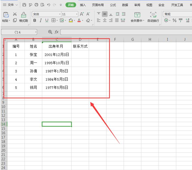192x170 pixels.
Task: Open the 开发工具 tab
Action: pyautogui.click(x=177, y=5)
